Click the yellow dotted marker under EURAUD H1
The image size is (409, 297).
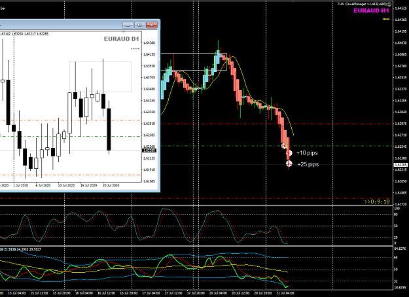pyautogui.click(x=386, y=19)
